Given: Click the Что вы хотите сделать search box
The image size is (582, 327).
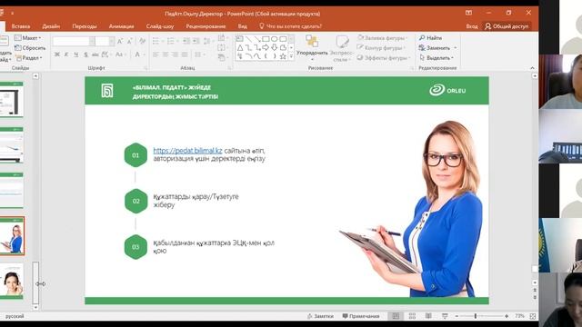Looking at the screenshot, I should 290,26.
